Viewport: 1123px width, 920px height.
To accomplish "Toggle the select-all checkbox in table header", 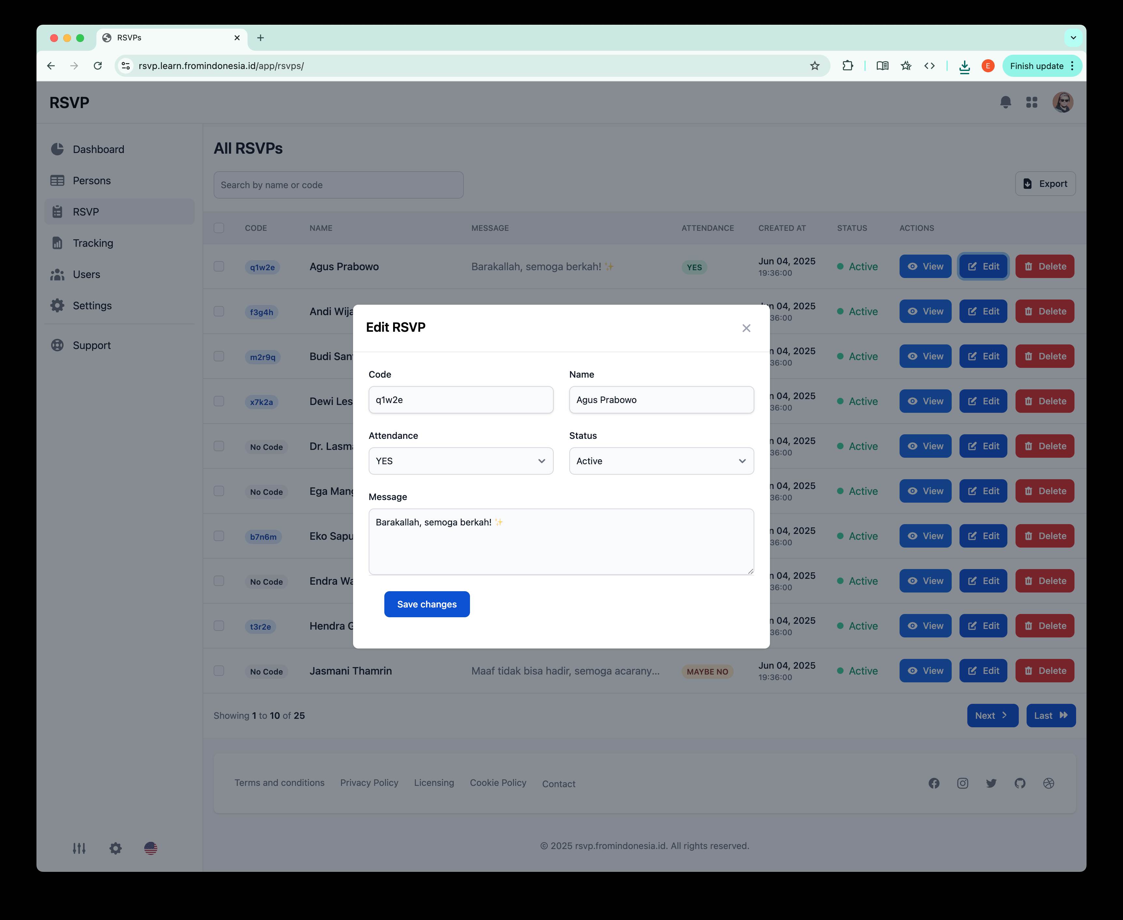I will (219, 228).
